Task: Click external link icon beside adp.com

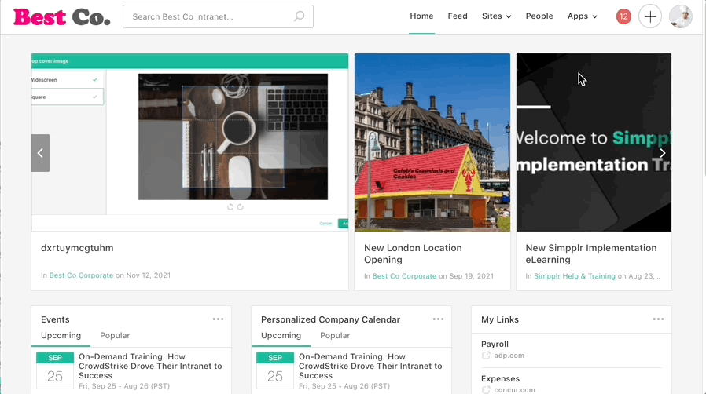Action: coord(486,356)
